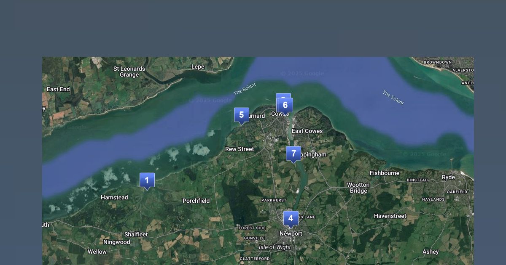Select map marker number 7 on the river
506x265 pixels.
click(293, 154)
